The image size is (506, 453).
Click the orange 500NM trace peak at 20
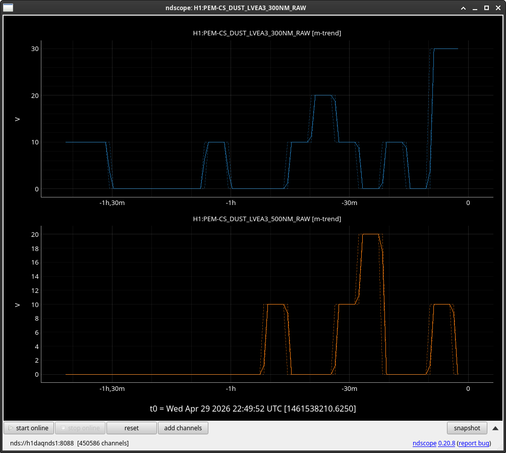370,234
